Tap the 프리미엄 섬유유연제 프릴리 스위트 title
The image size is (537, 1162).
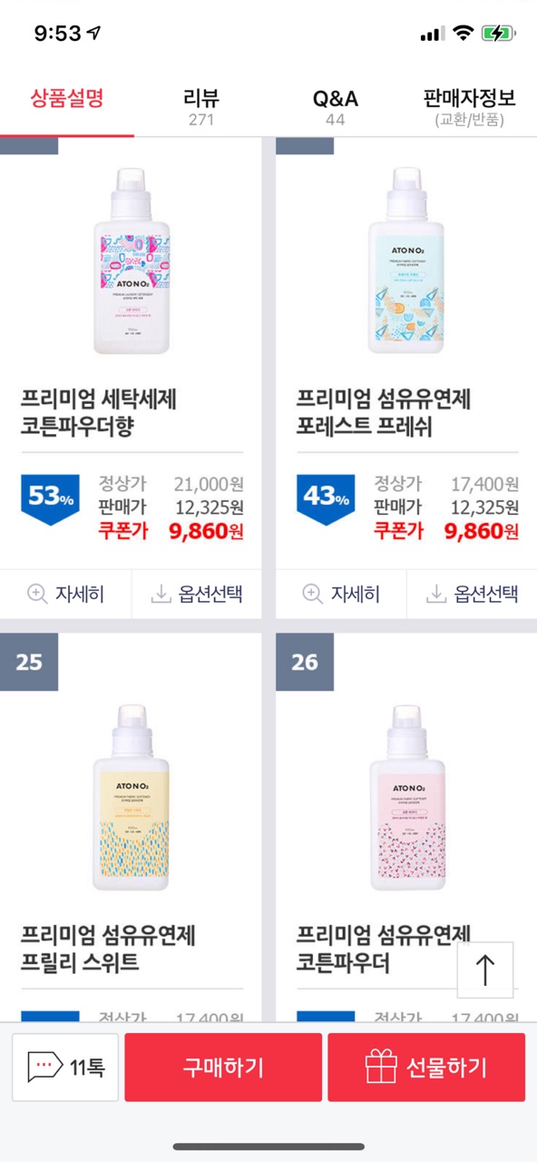[x=108, y=948]
